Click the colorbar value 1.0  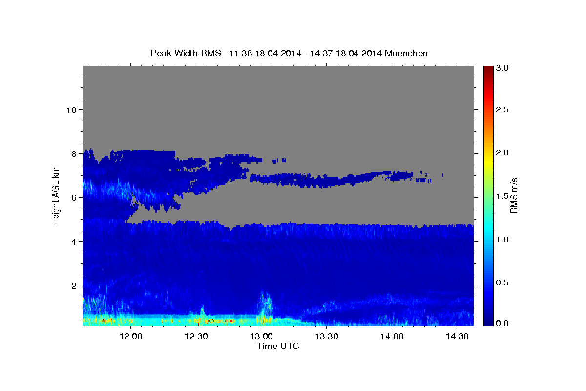502,239
